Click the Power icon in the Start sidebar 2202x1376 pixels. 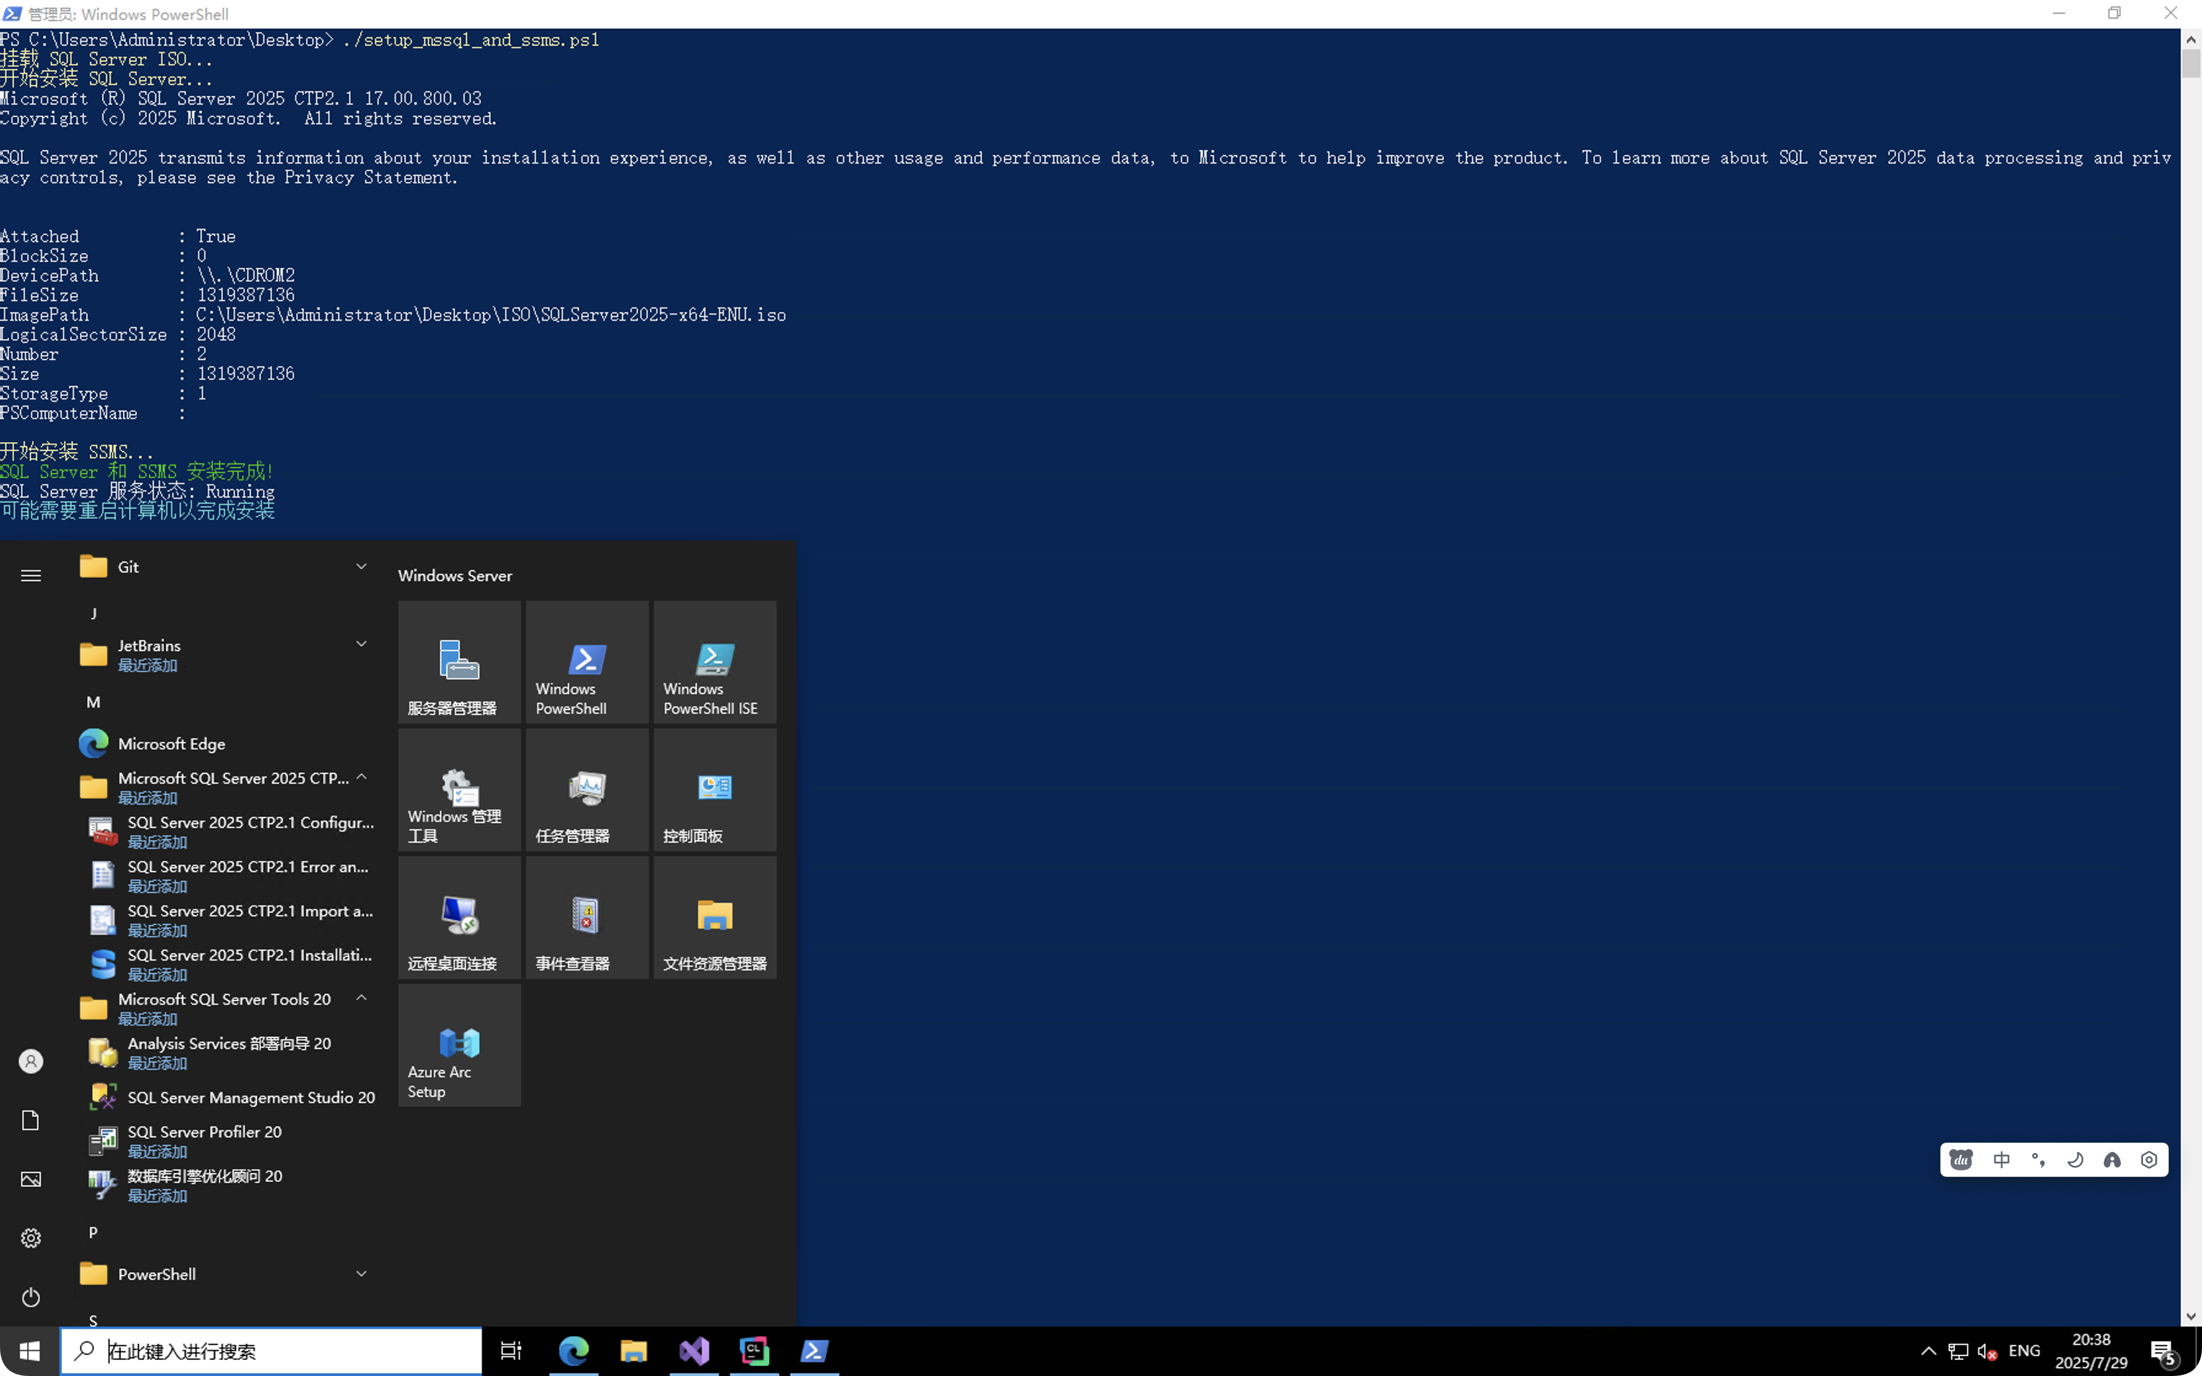[31, 1297]
